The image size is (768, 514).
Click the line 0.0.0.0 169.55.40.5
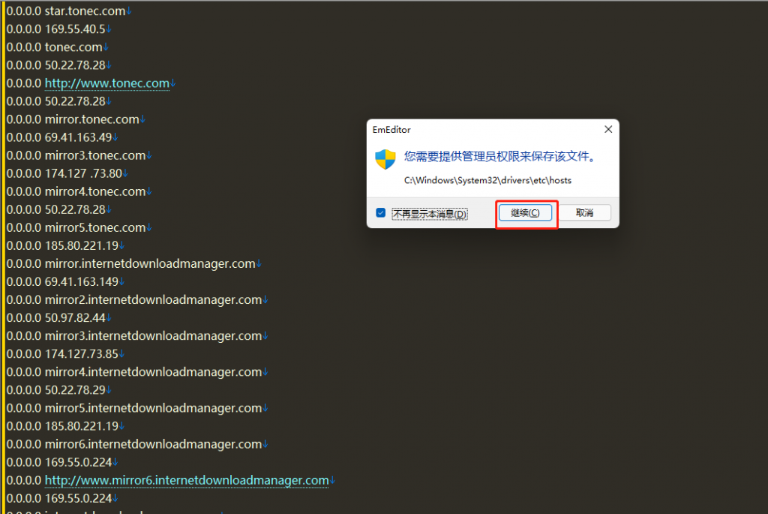(x=55, y=29)
